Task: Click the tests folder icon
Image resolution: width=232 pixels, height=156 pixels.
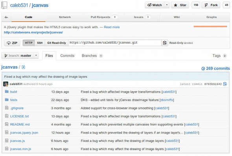Action: pos(7,100)
